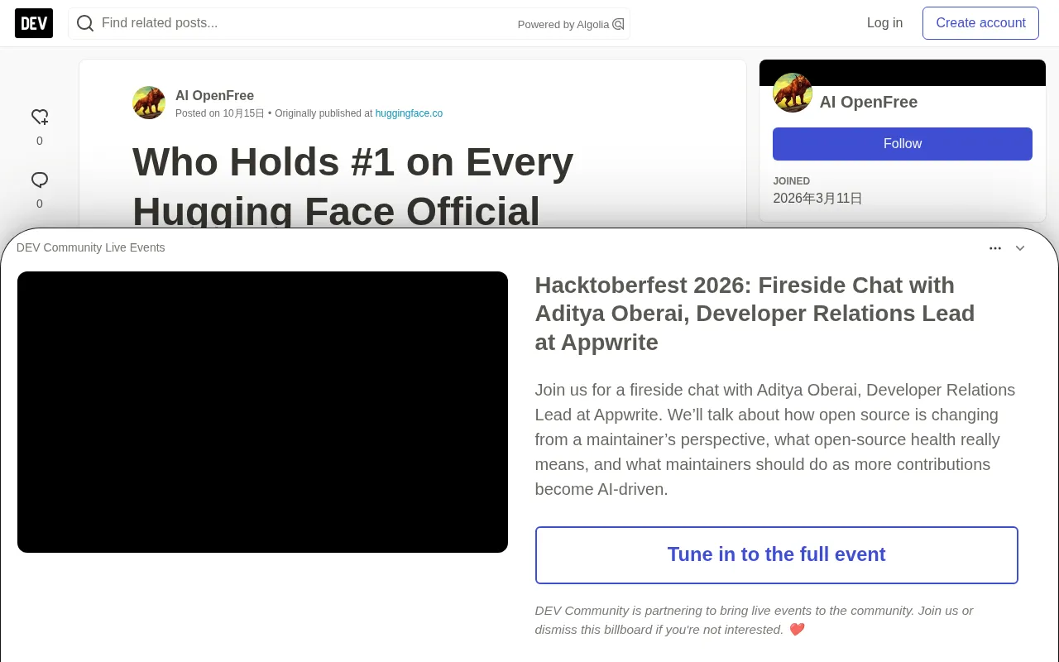
Task: Open comments via speech bubble icon
Action: pyautogui.click(x=40, y=180)
